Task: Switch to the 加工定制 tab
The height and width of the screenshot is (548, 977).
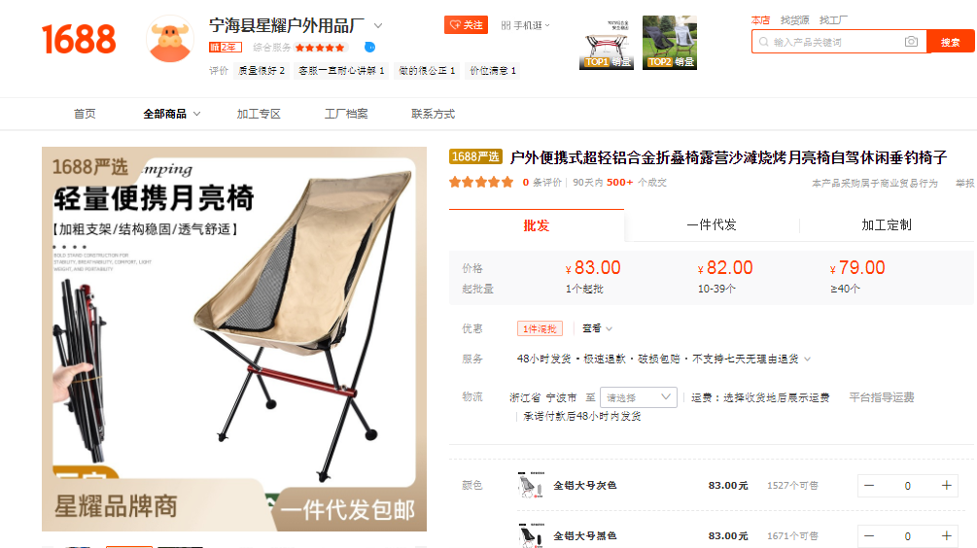Action: 886,224
